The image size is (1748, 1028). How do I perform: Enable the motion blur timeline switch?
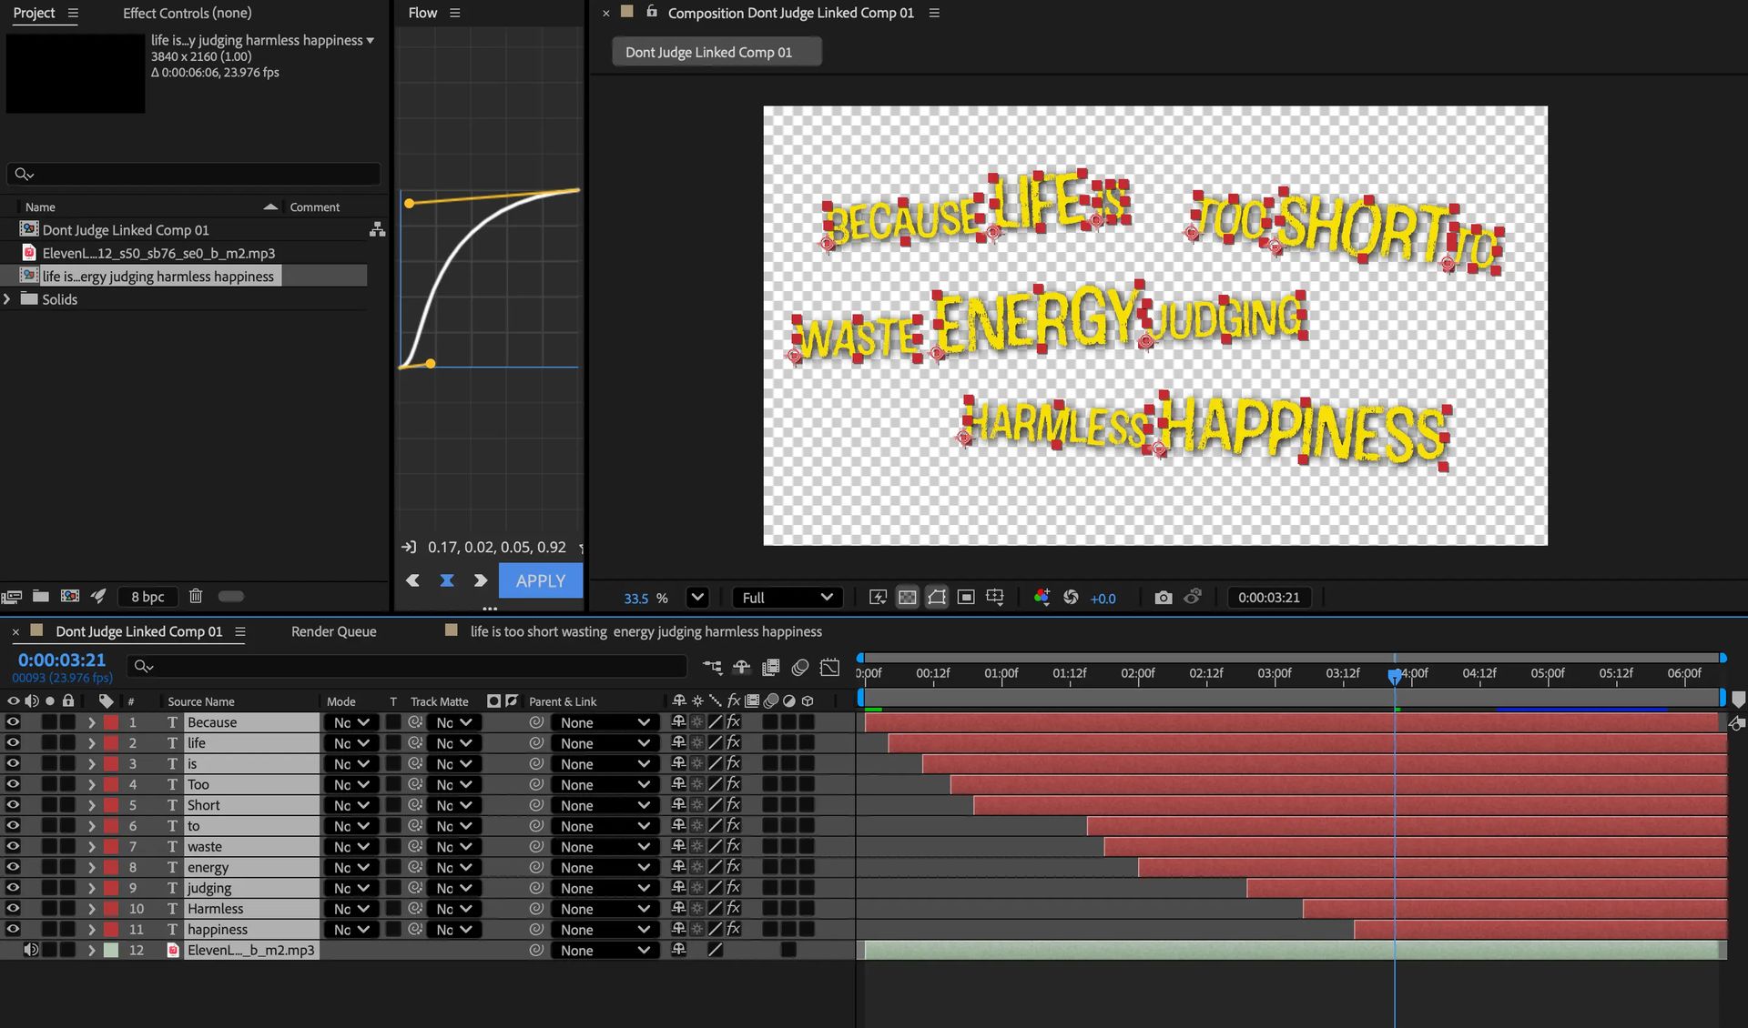[800, 667]
